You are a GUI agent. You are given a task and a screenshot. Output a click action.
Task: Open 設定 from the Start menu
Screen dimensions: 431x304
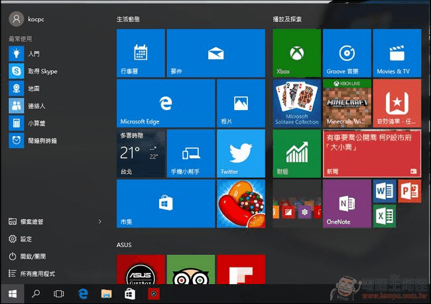25,239
